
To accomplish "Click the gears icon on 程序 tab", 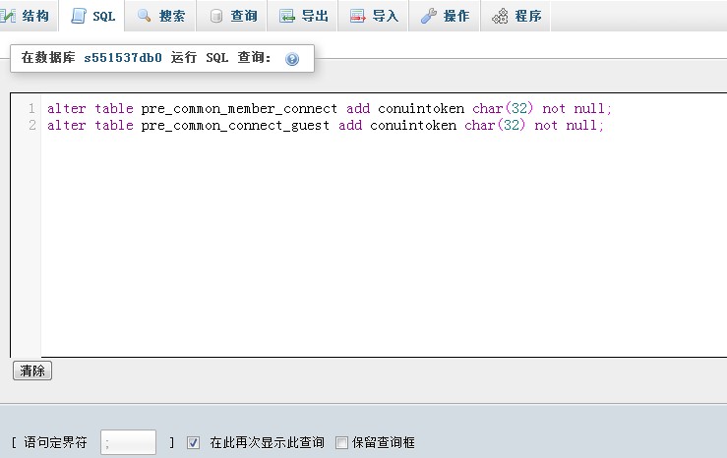I will point(500,16).
